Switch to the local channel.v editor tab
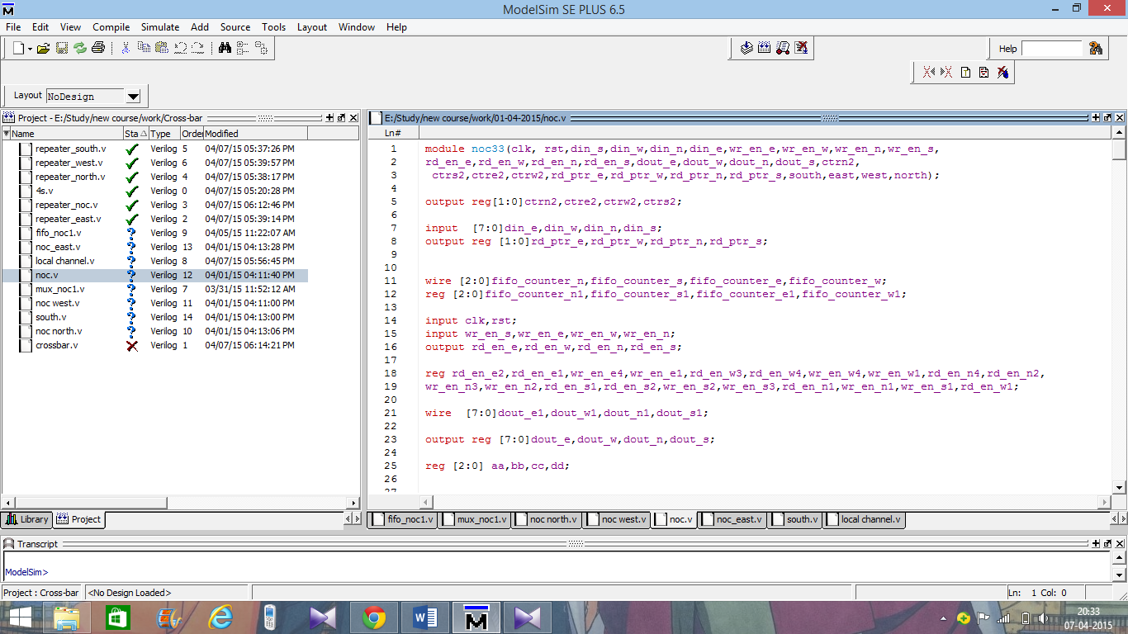This screenshot has height=634, width=1128. [865, 519]
